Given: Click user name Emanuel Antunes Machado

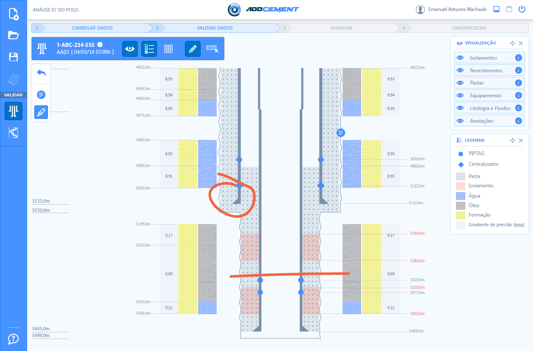Looking at the screenshot, I should tap(457, 9).
